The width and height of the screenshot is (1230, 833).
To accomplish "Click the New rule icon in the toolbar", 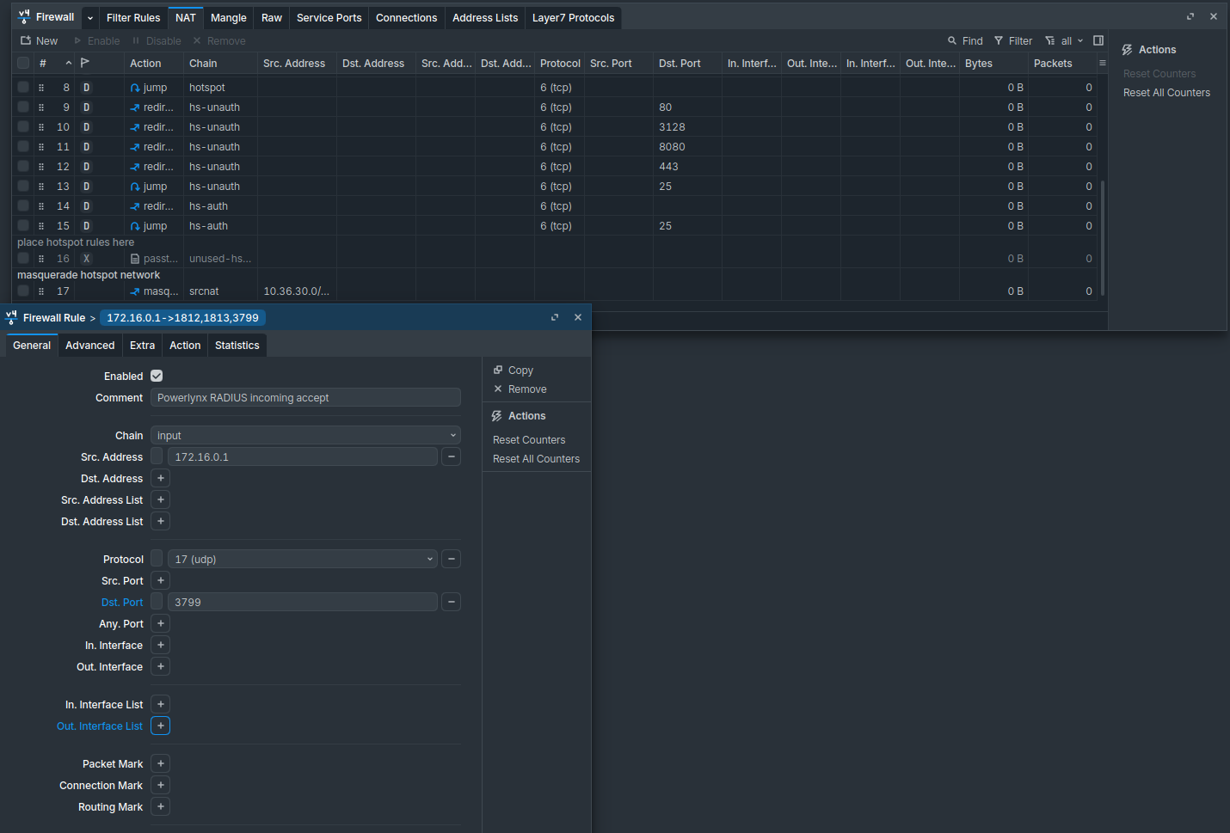I will 27,40.
